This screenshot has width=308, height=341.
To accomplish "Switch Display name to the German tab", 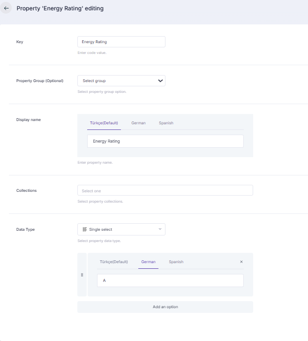I will coord(138,123).
